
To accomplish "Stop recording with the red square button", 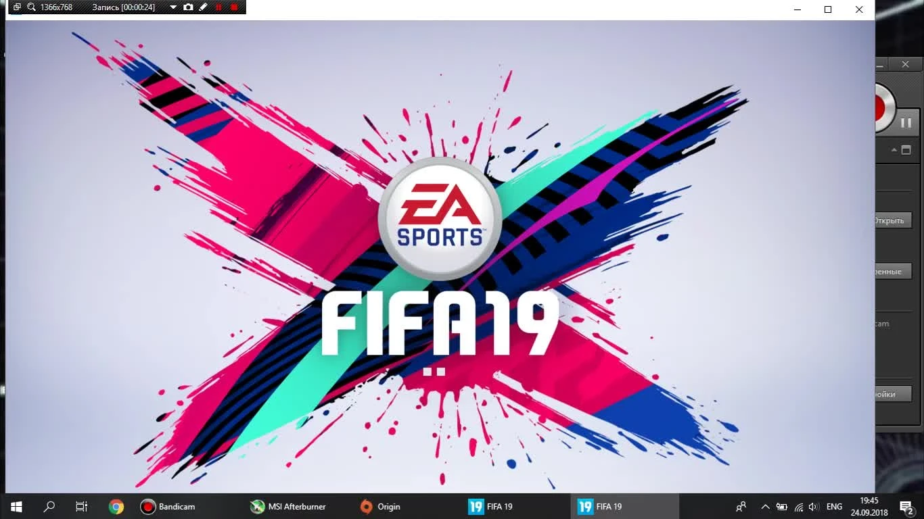I will [x=233, y=7].
